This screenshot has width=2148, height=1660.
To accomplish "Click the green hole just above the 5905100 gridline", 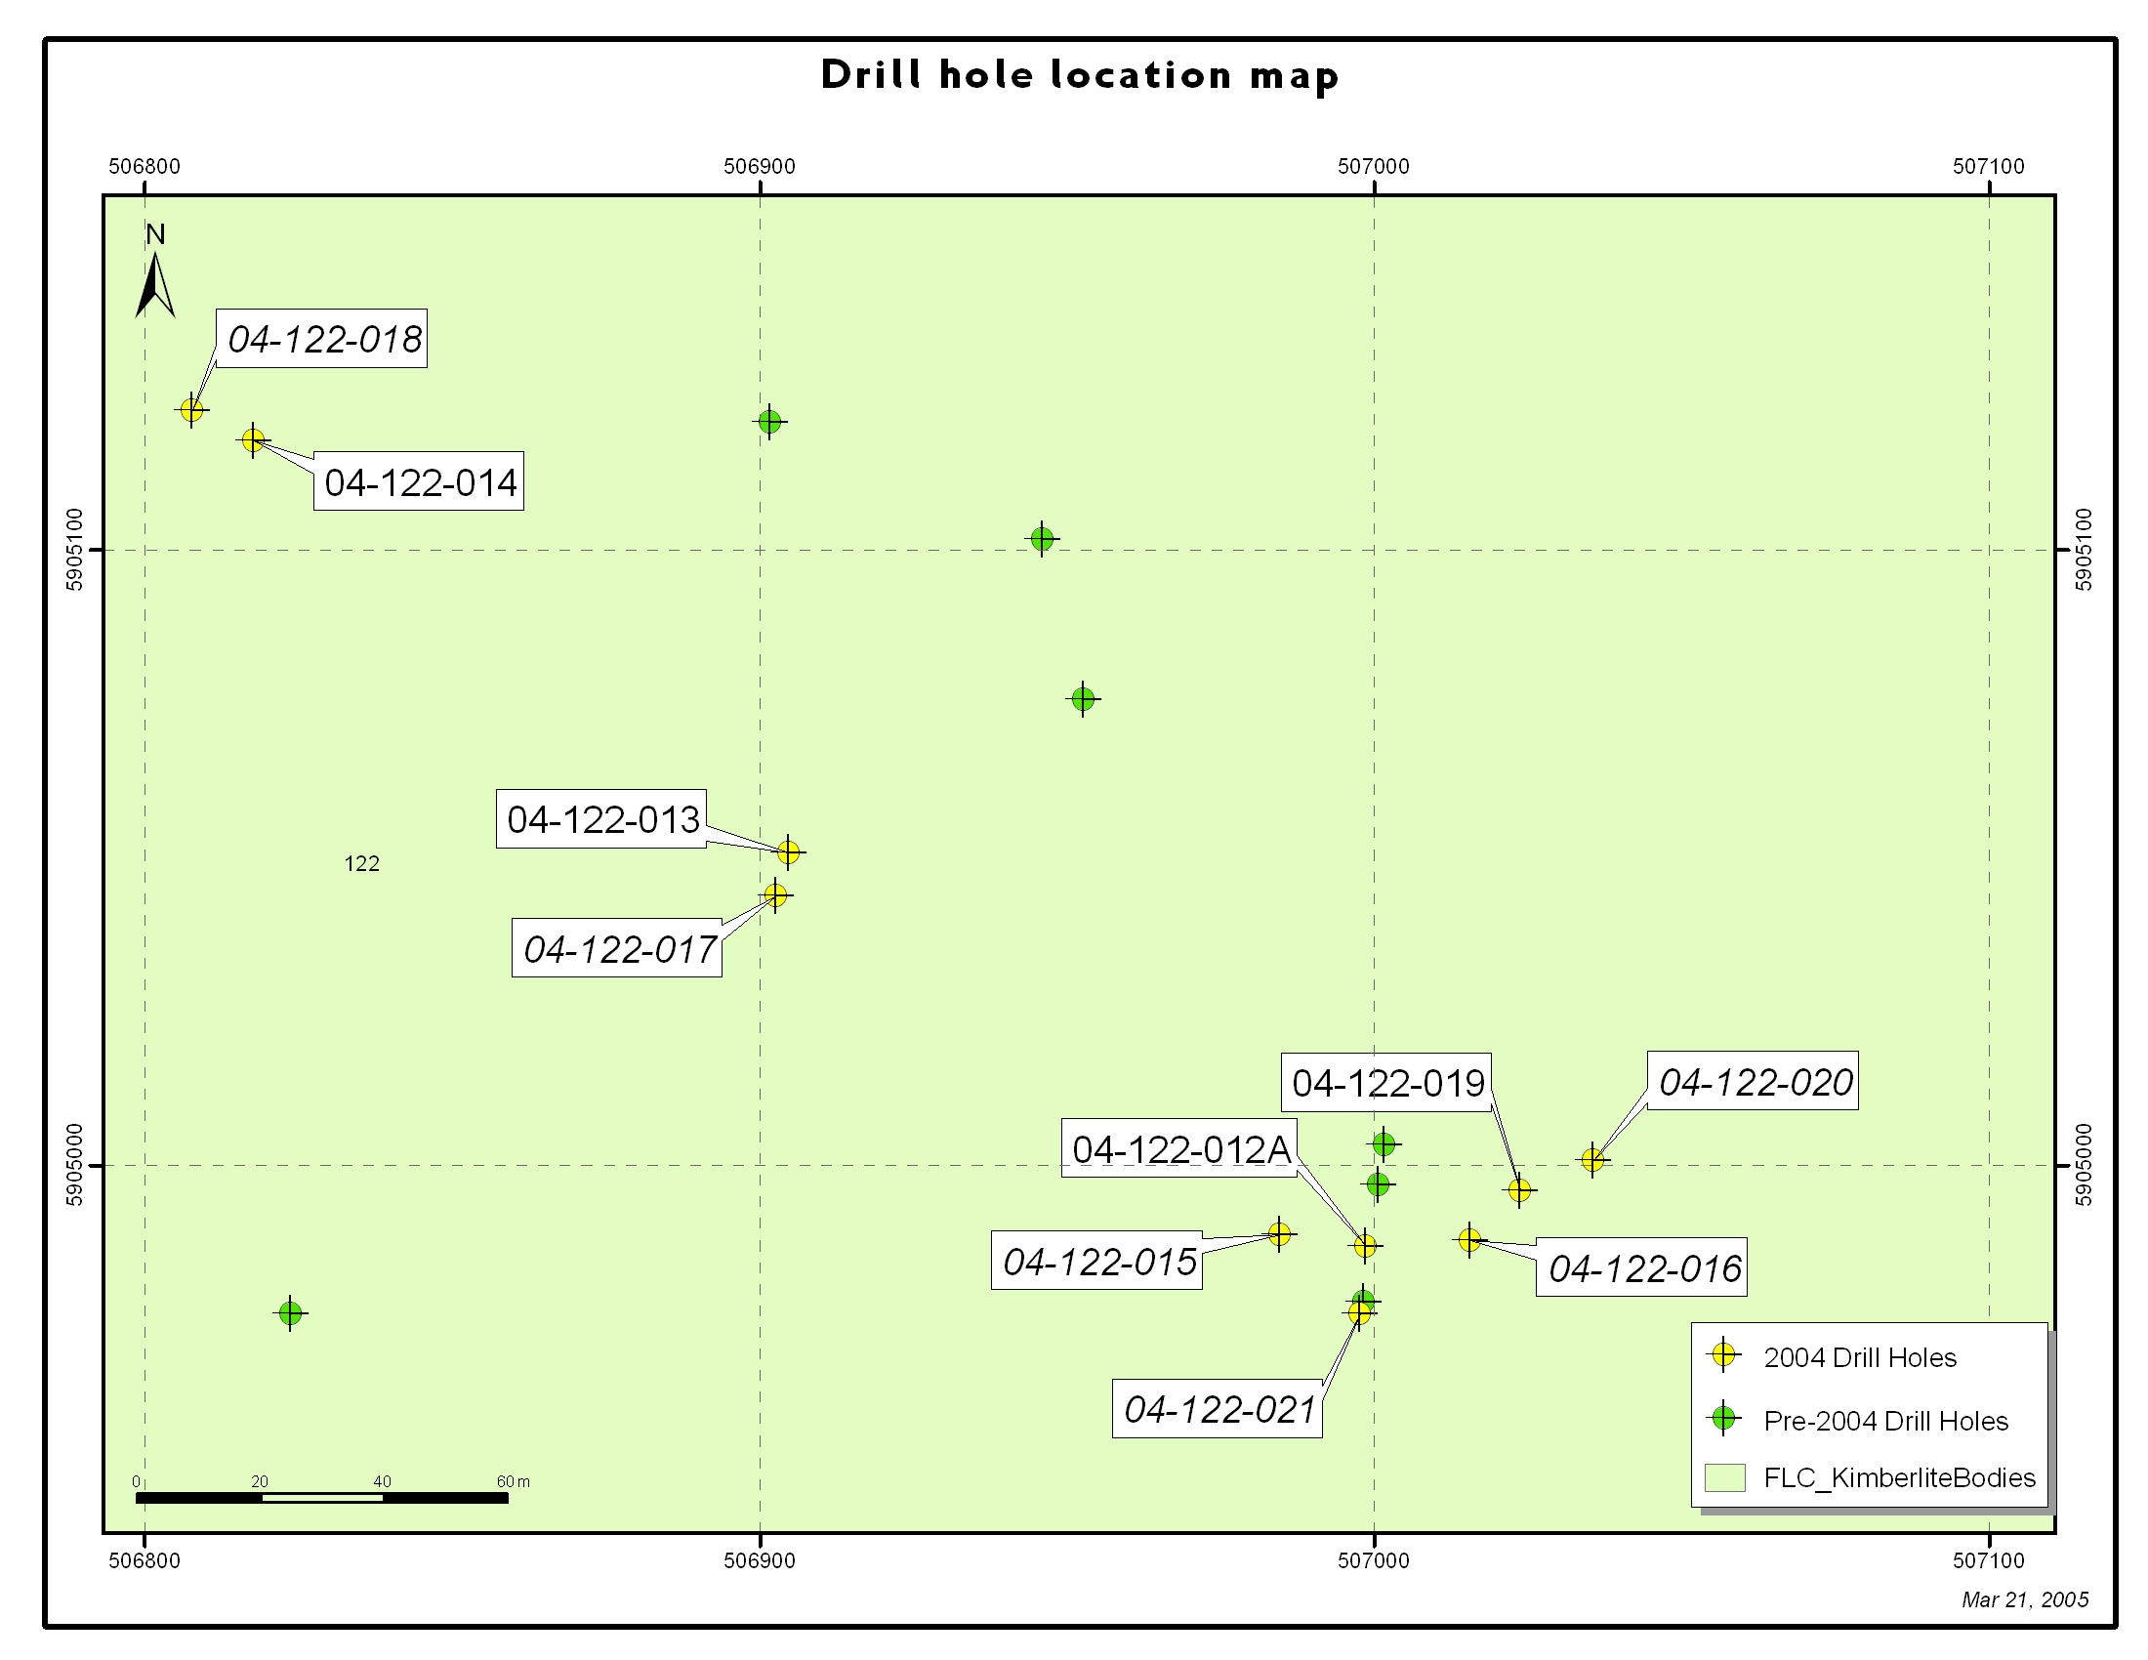I will [x=1043, y=539].
